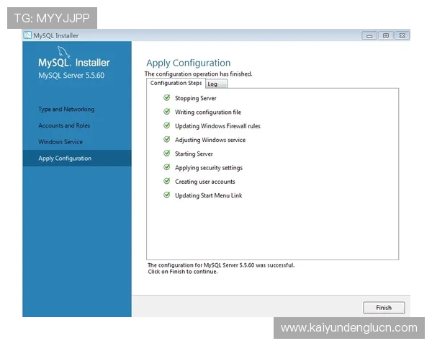Select Accounts and Roles in sidebar
The width and height of the screenshot is (432, 346).
tap(65, 125)
